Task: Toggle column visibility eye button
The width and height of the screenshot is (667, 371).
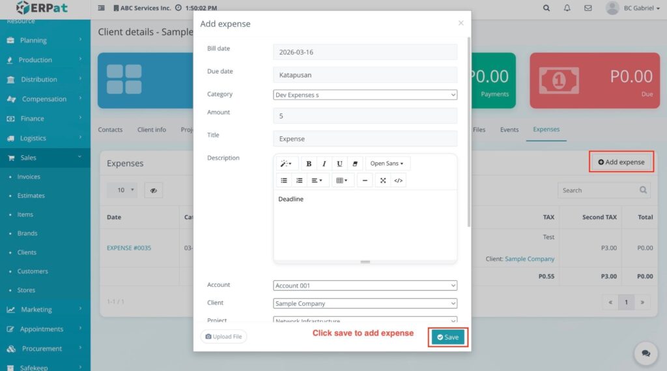Action: pos(154,190)
